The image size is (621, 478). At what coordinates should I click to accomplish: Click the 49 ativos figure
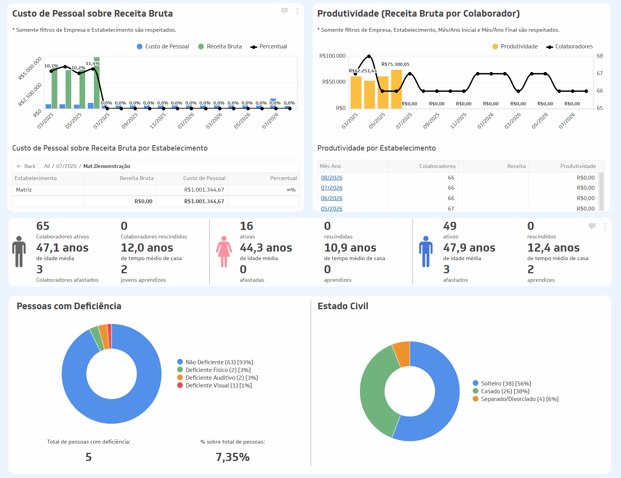[x=450, y=226]
